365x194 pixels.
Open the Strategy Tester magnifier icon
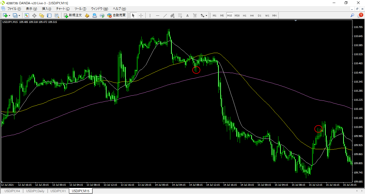click(x=57, y=15)
